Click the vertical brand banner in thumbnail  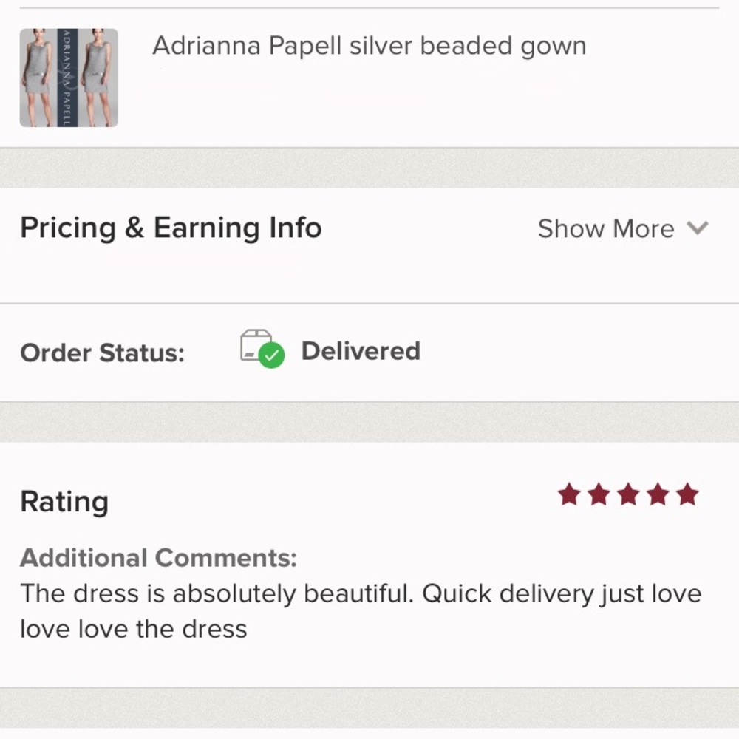tap(68, 78)
